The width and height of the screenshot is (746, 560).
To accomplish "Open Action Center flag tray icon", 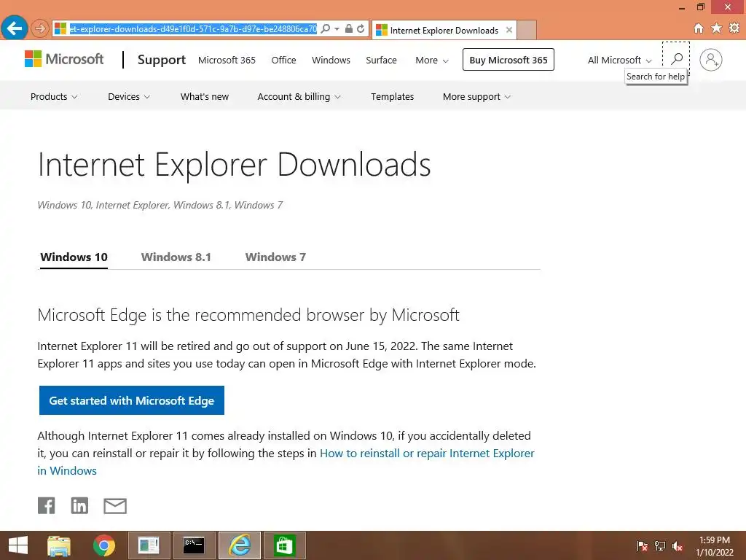I will [642, 546].
